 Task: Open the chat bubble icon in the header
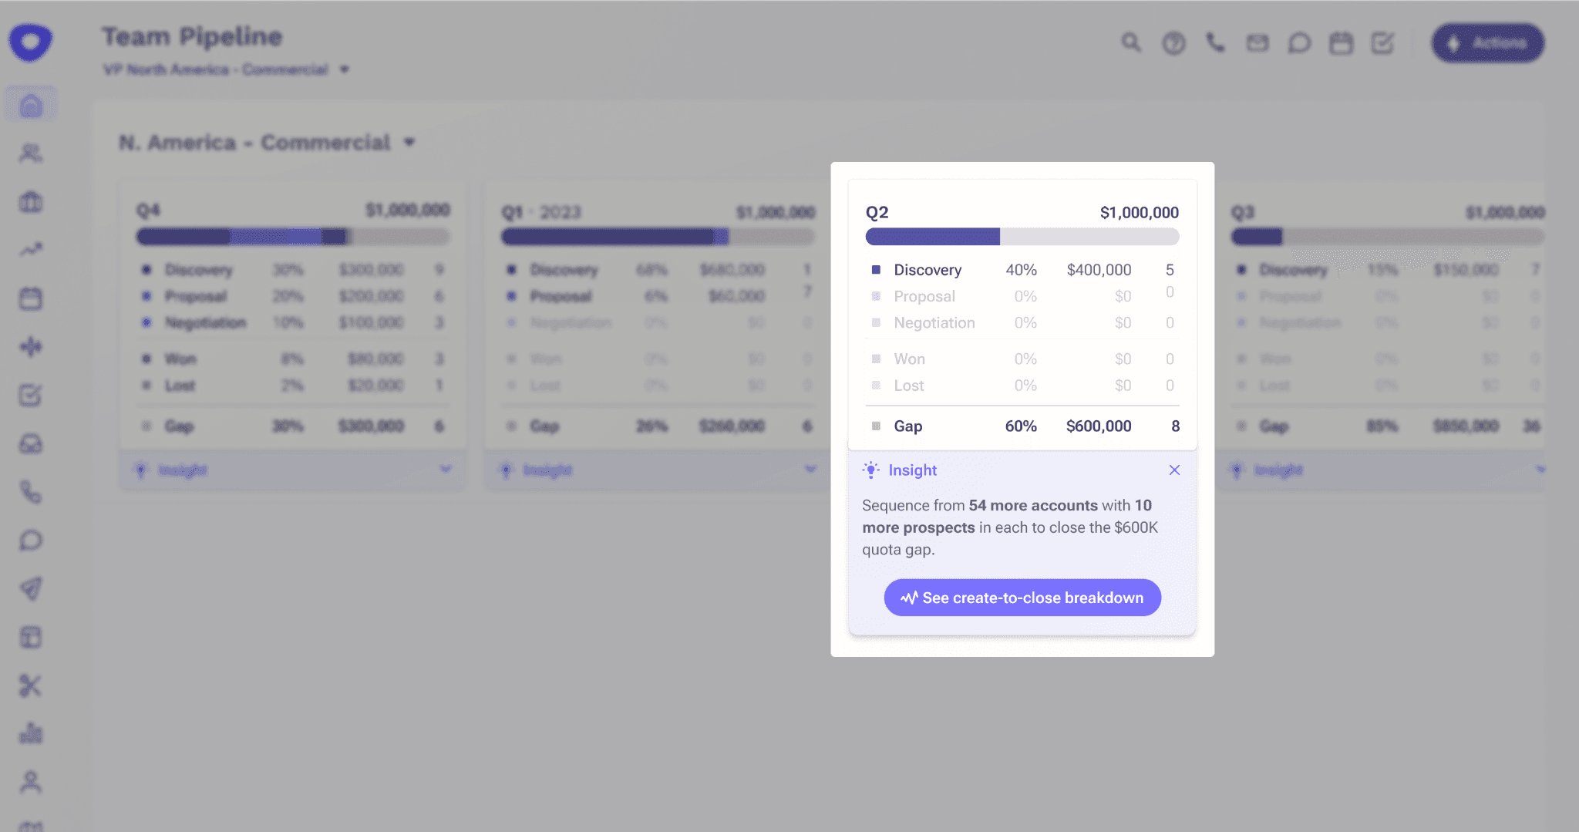click(1299, 43)
